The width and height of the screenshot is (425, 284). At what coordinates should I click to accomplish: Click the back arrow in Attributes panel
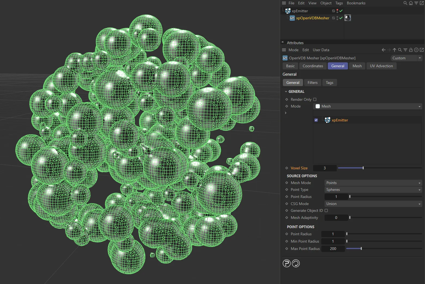pos(383,50)
